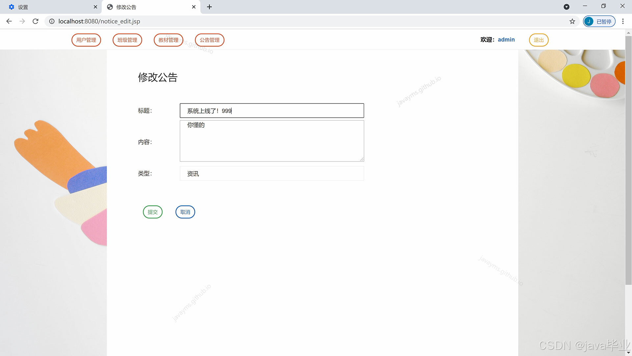The image size is (632, 356).
Task: Switch to the 设置 tab
Action: point(51,7)
